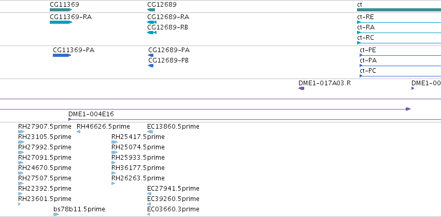Click the bs78b11.5prime EST arrow
The image size is (441, 217).
pos(56,214)
